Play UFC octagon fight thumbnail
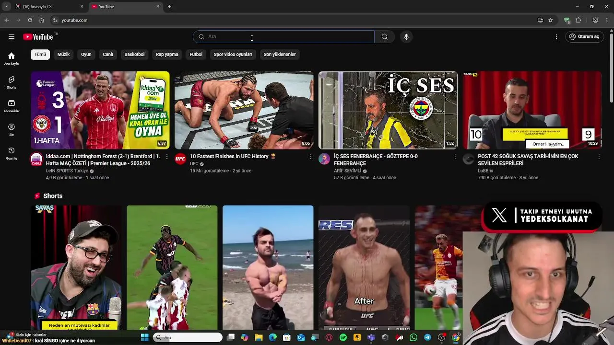The height and width of the screenshot is (345, 614). coord(244,110)
